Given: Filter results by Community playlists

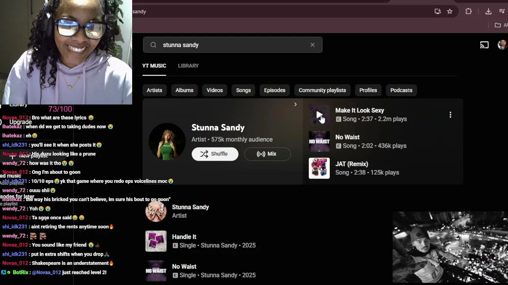Looking at the screenshot, I should point(322,90).
